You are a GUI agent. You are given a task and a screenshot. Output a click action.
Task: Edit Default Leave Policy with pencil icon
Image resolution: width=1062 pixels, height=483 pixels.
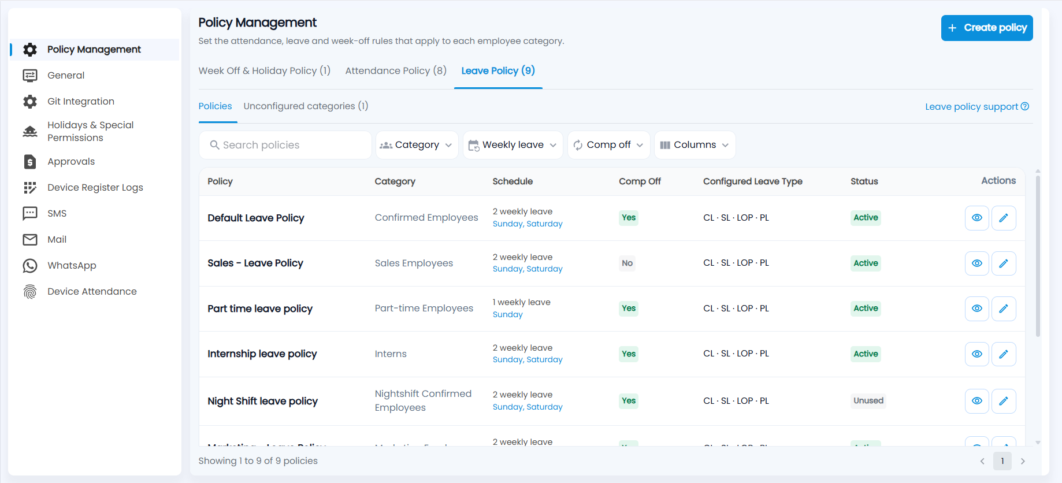click(1004, 218)
